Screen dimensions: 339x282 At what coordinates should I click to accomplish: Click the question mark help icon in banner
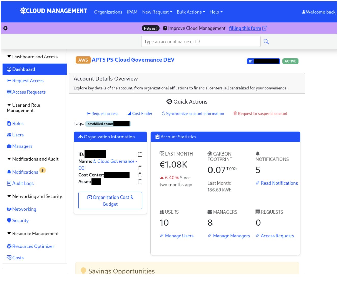pos(165,28)
